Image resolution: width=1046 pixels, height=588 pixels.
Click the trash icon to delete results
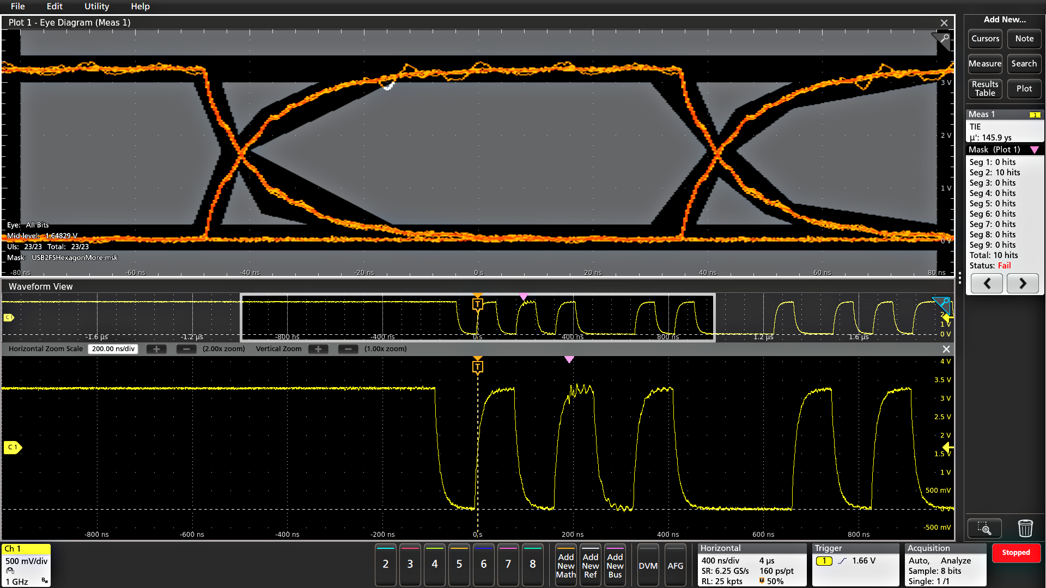[1025, 528]
